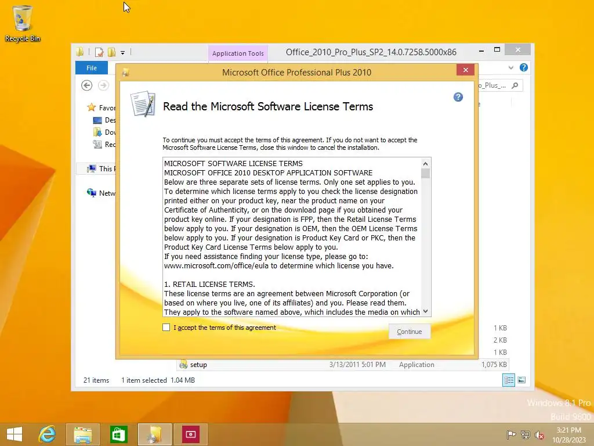
Task: Open the Recycle Bin desktop icon
Action: [x=23, y=23]
